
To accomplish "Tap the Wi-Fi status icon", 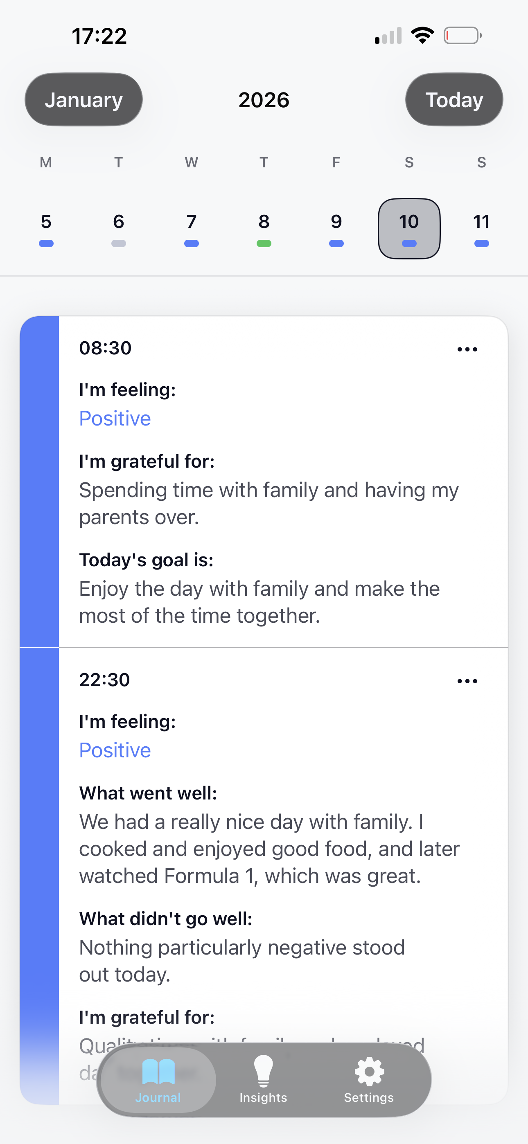I will [422, 36].
